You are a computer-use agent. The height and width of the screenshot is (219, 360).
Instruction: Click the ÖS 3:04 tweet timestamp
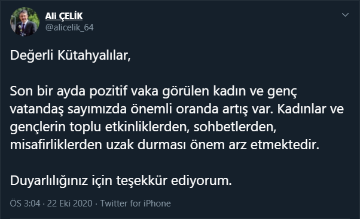point(25,203)
